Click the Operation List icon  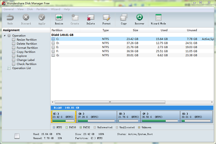tap(9, 68)
